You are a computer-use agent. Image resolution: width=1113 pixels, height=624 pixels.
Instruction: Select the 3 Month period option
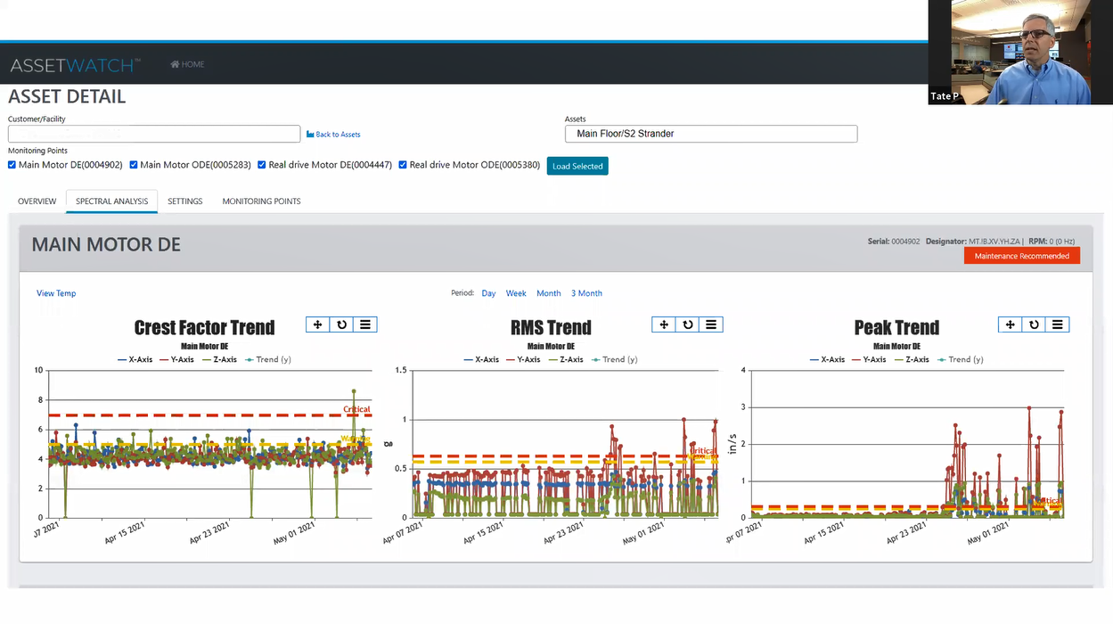(586, 292)
